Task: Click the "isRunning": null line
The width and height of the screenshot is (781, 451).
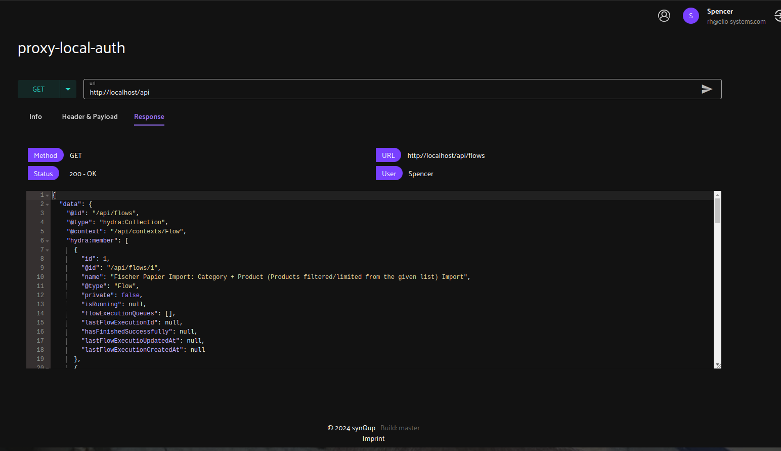Action: pos(114,304)
